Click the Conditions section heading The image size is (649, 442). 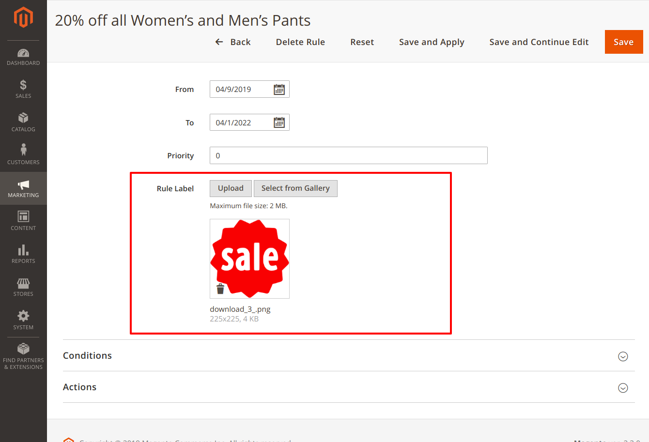click(88, 355)
